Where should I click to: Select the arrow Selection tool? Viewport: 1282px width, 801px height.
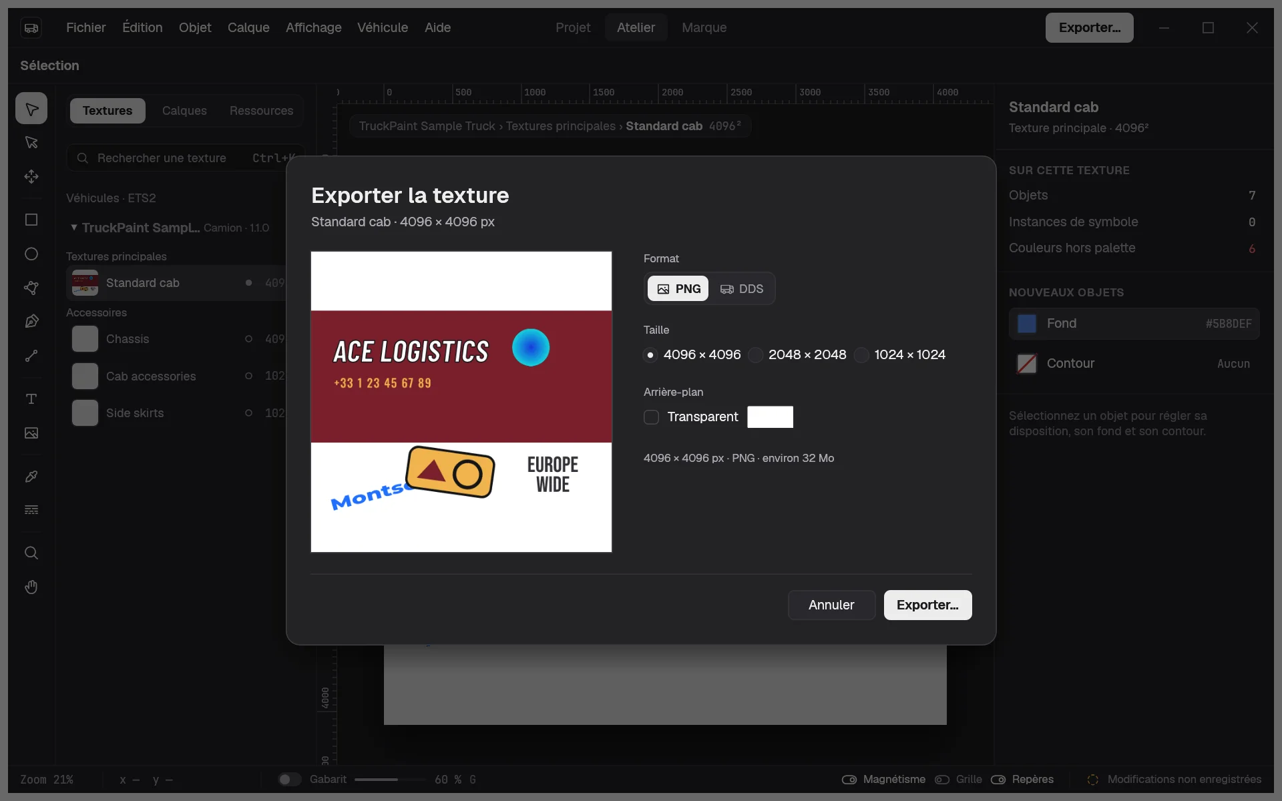31,108
